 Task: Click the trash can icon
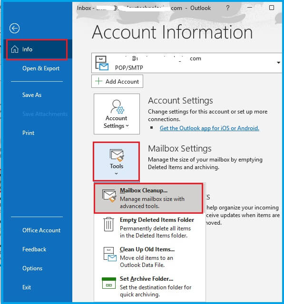click(108, 224)
